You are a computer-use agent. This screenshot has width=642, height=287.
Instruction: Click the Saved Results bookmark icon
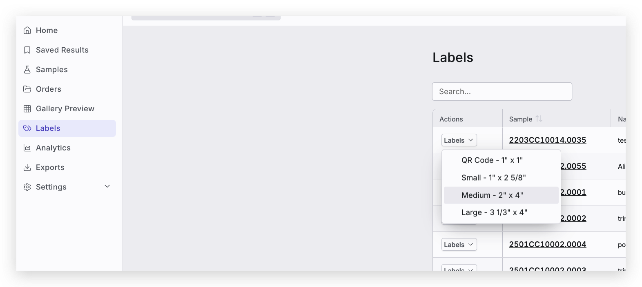[27, 50]
